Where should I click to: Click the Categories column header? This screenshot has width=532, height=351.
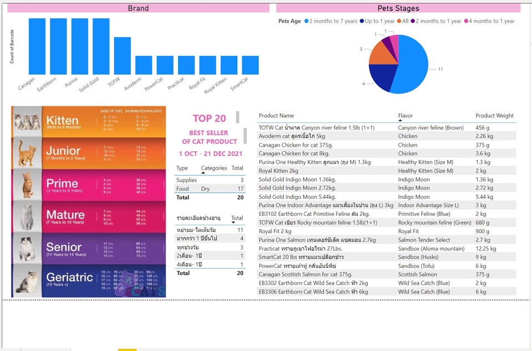(214, 168)
